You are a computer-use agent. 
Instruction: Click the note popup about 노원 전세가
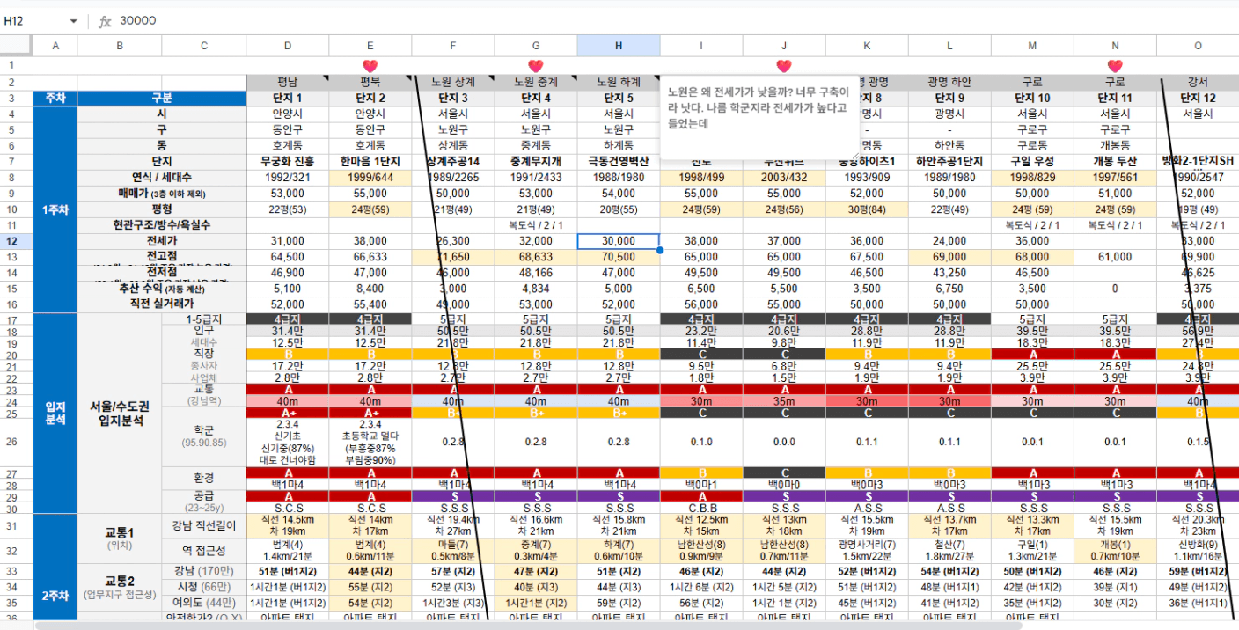pos(759,108)
